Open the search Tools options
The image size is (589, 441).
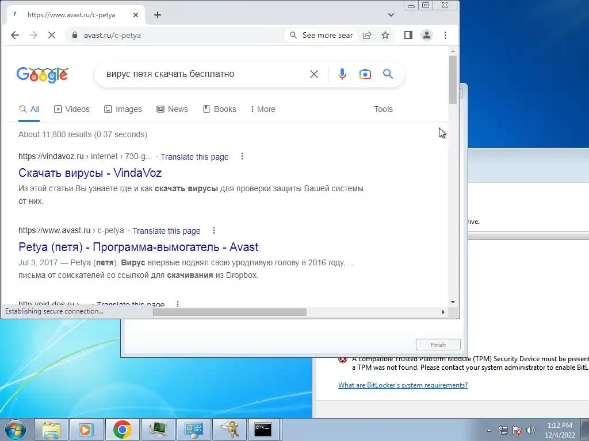pos(383,109)
